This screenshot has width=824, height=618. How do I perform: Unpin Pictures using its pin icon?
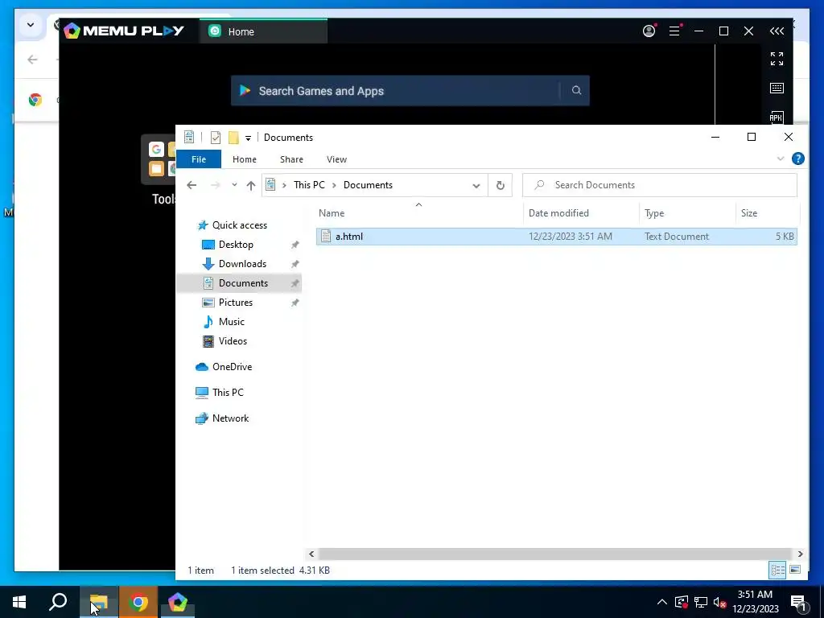[295, 303]
